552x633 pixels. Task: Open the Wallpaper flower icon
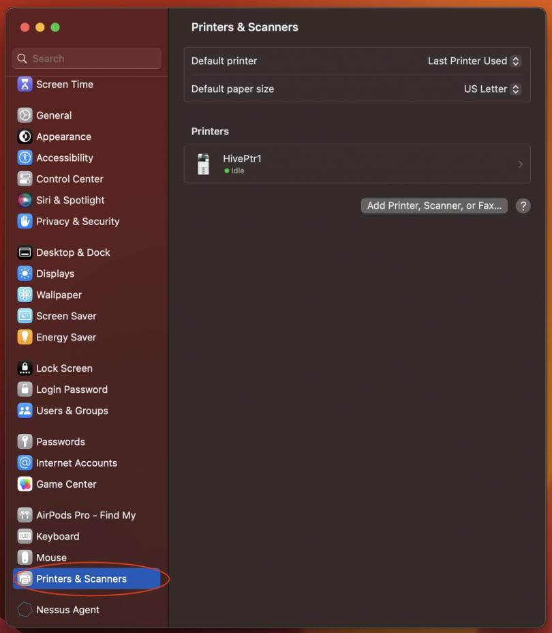(25, 295)
